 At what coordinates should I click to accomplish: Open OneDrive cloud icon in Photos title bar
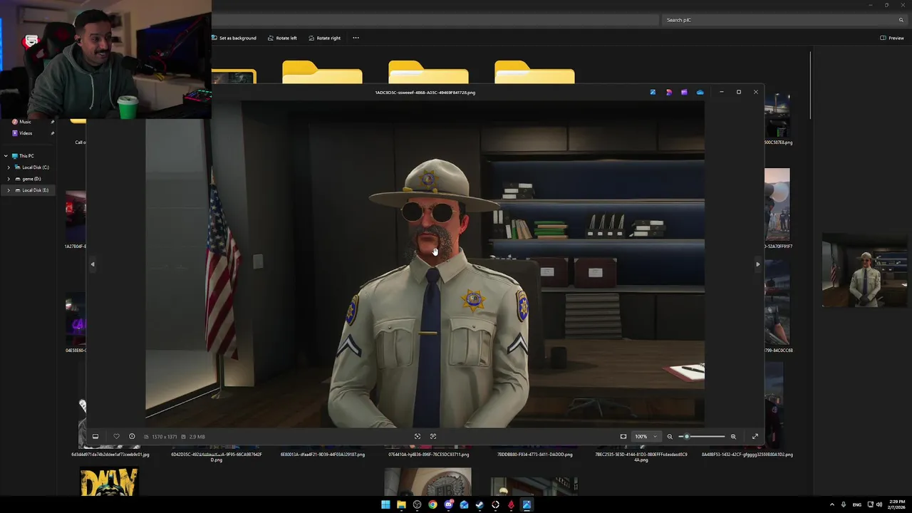point(700,92)
